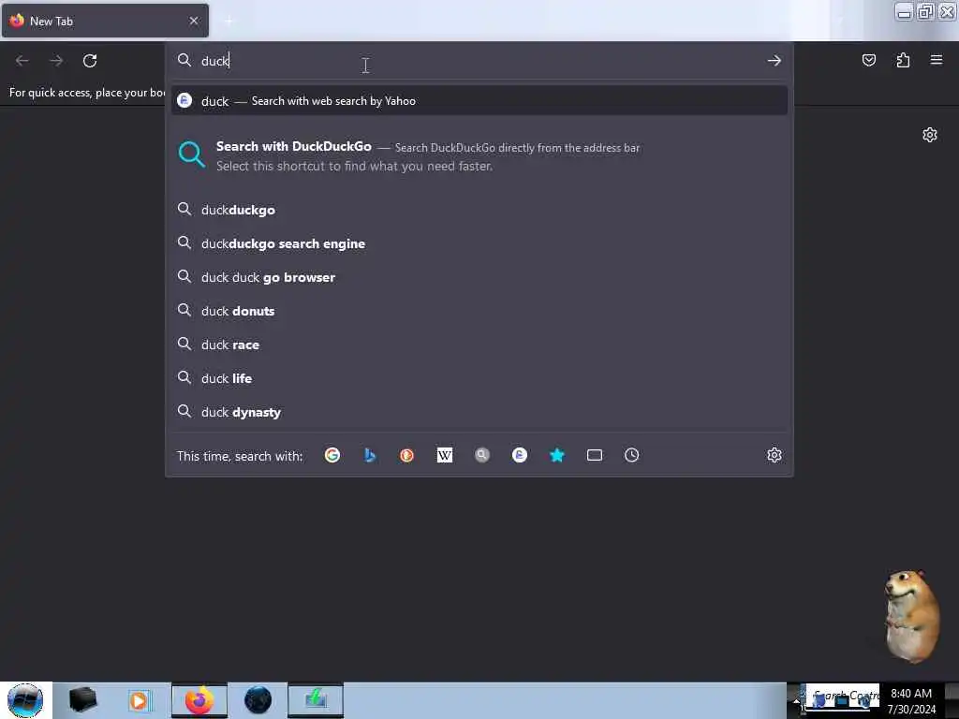
Task: Pick duck duck go browser suggestion
Action: 479,277
